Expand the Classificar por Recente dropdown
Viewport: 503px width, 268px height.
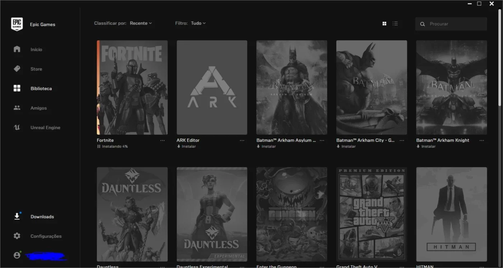pyautogui.click(x=141, y=23)
